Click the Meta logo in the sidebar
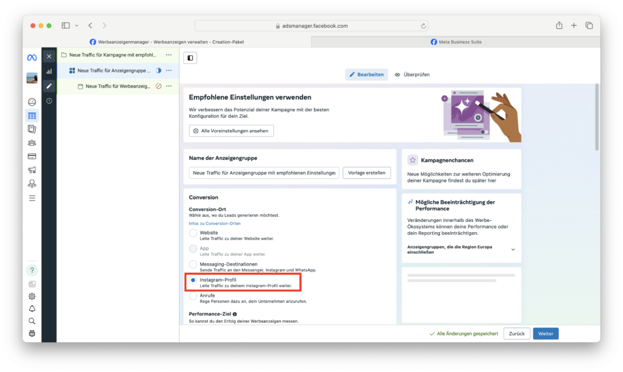 tap(32, 58)
